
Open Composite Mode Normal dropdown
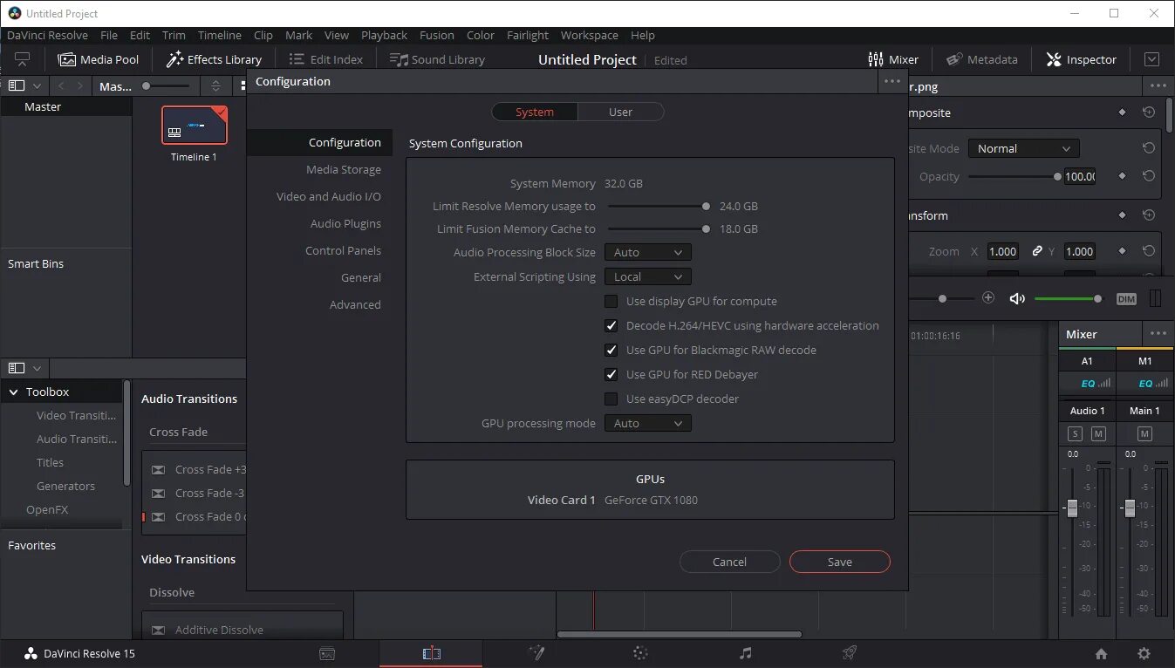click(x=1024, y=148)
